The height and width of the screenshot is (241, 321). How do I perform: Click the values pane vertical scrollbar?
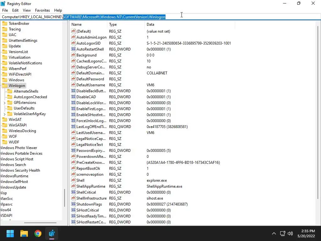pyautogui.click(x=318, y=112)
